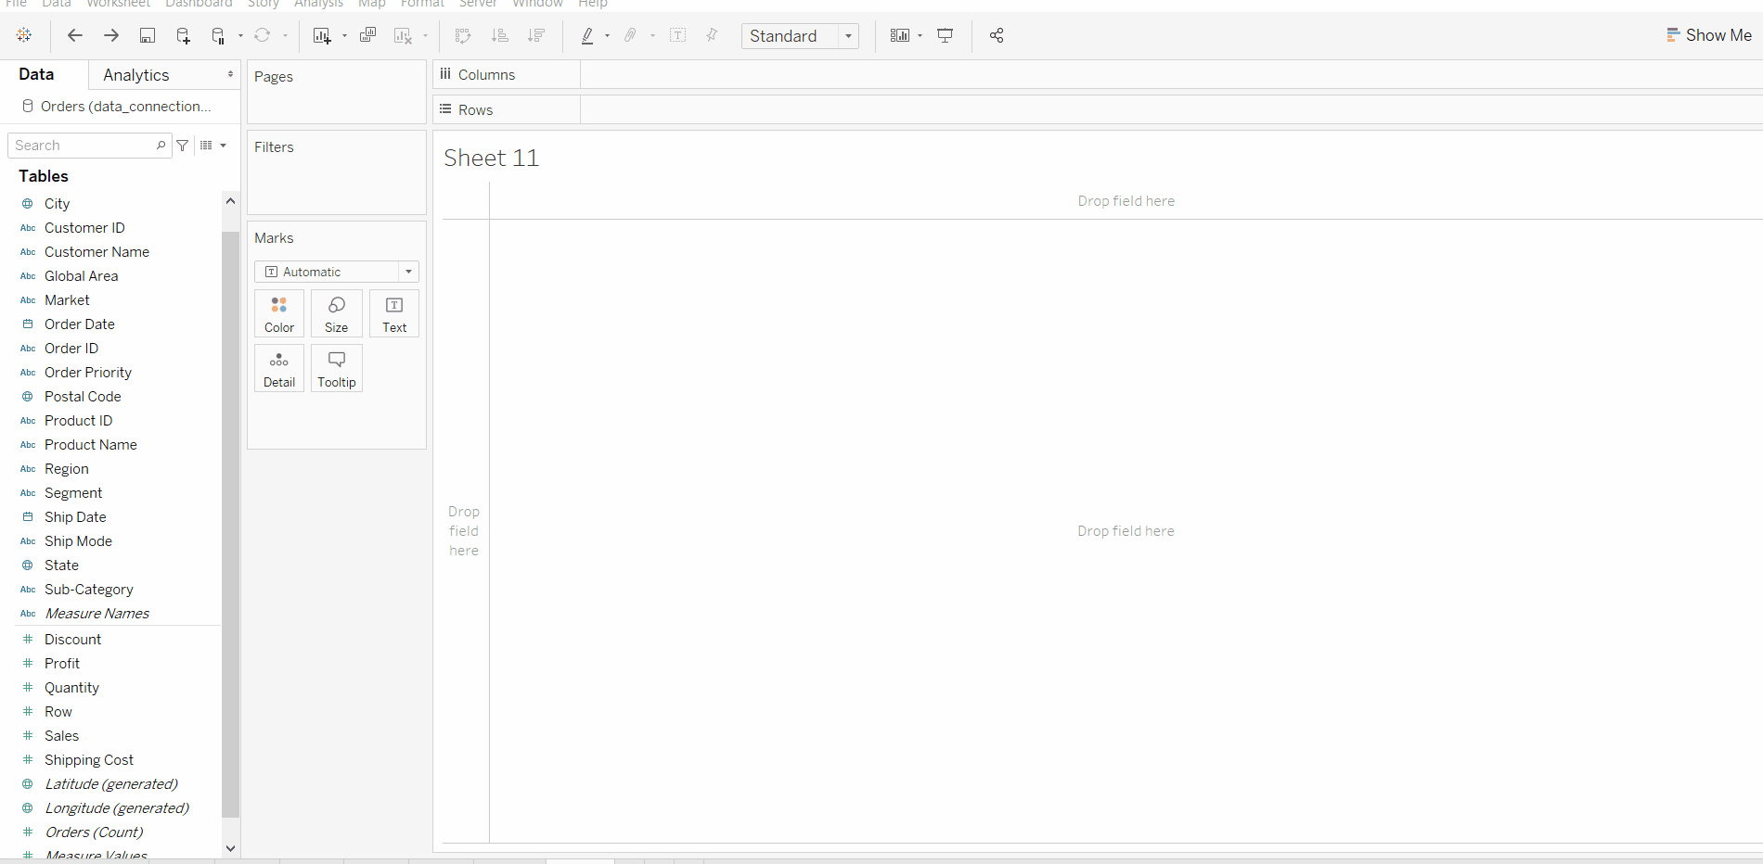Open the Analysis menu
Viewport: 1763px width, 864px height.
click(318, 5)
